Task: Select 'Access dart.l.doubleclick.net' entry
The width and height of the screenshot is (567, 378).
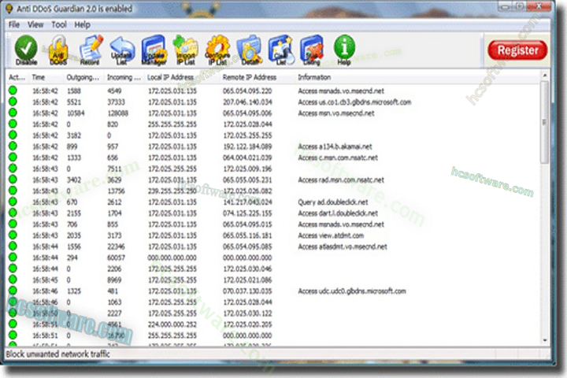Action: pyautogui.click(x=338, y=213)
